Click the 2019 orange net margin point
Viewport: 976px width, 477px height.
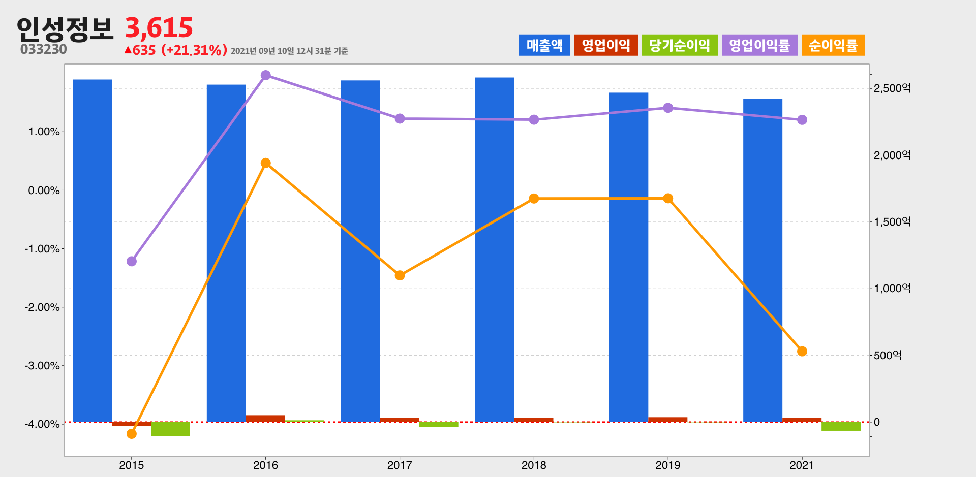(668, 198)
